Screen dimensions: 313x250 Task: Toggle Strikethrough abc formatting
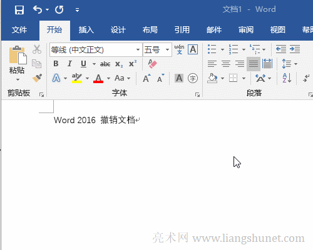coord(105,64)
